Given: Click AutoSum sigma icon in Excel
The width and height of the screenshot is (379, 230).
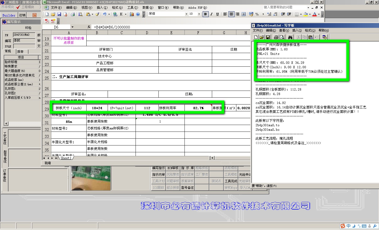Looking at the screenshot, I should coord(121,14).
